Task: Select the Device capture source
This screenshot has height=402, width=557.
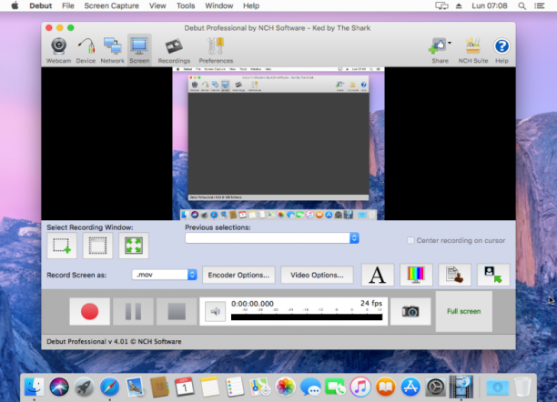Action: pos(86,50)
